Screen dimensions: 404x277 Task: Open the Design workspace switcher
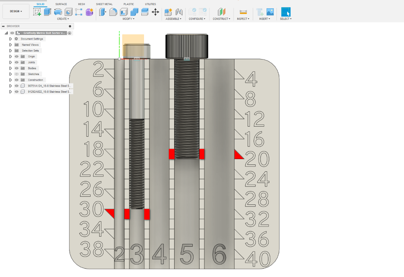click(15, 11)
